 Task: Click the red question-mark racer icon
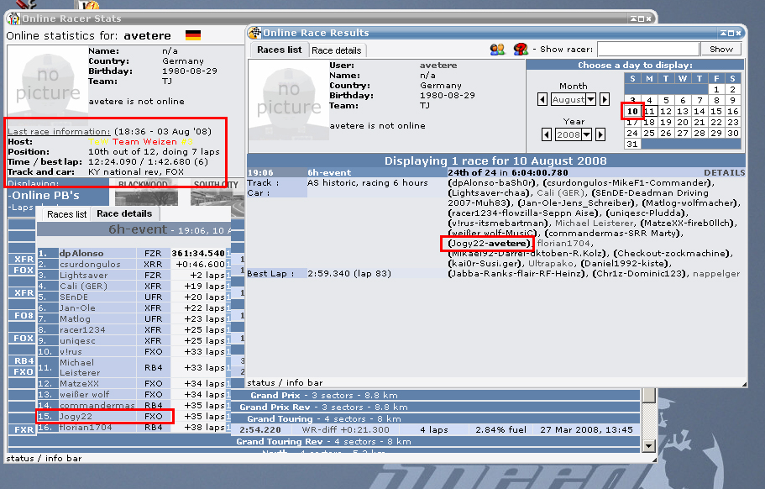521,50
